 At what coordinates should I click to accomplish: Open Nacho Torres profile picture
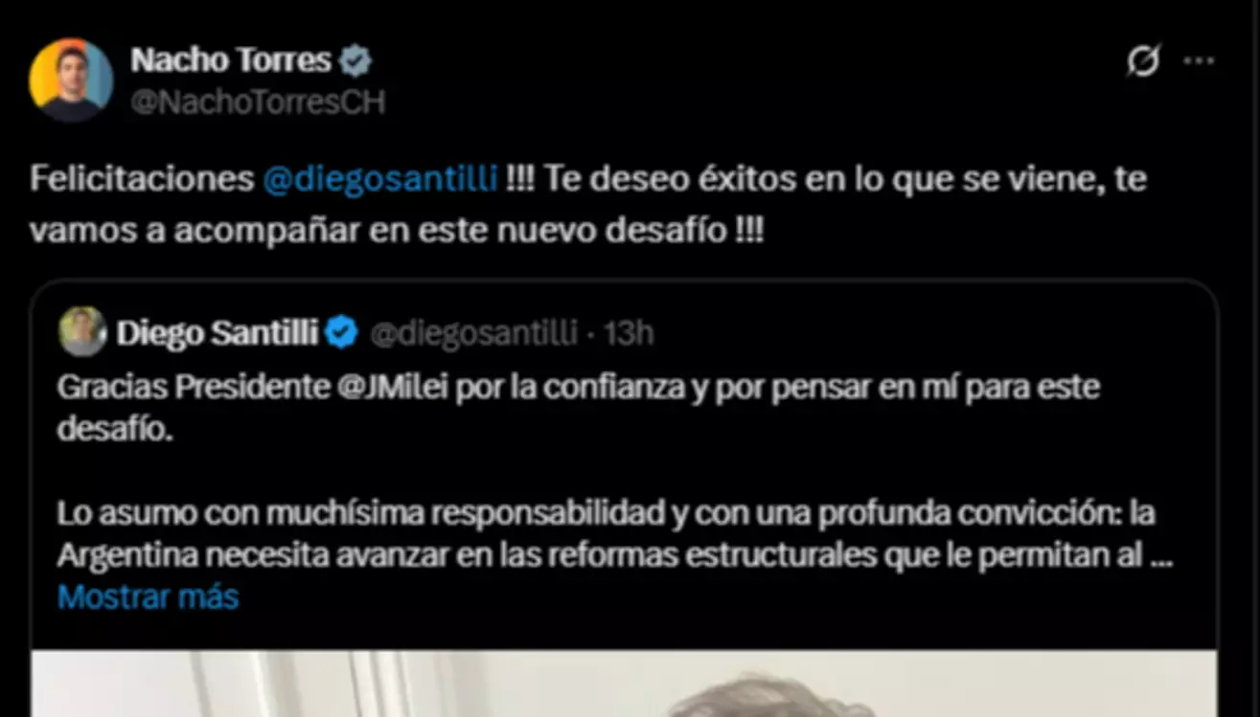pyautogui.click(x=71, y=79)
